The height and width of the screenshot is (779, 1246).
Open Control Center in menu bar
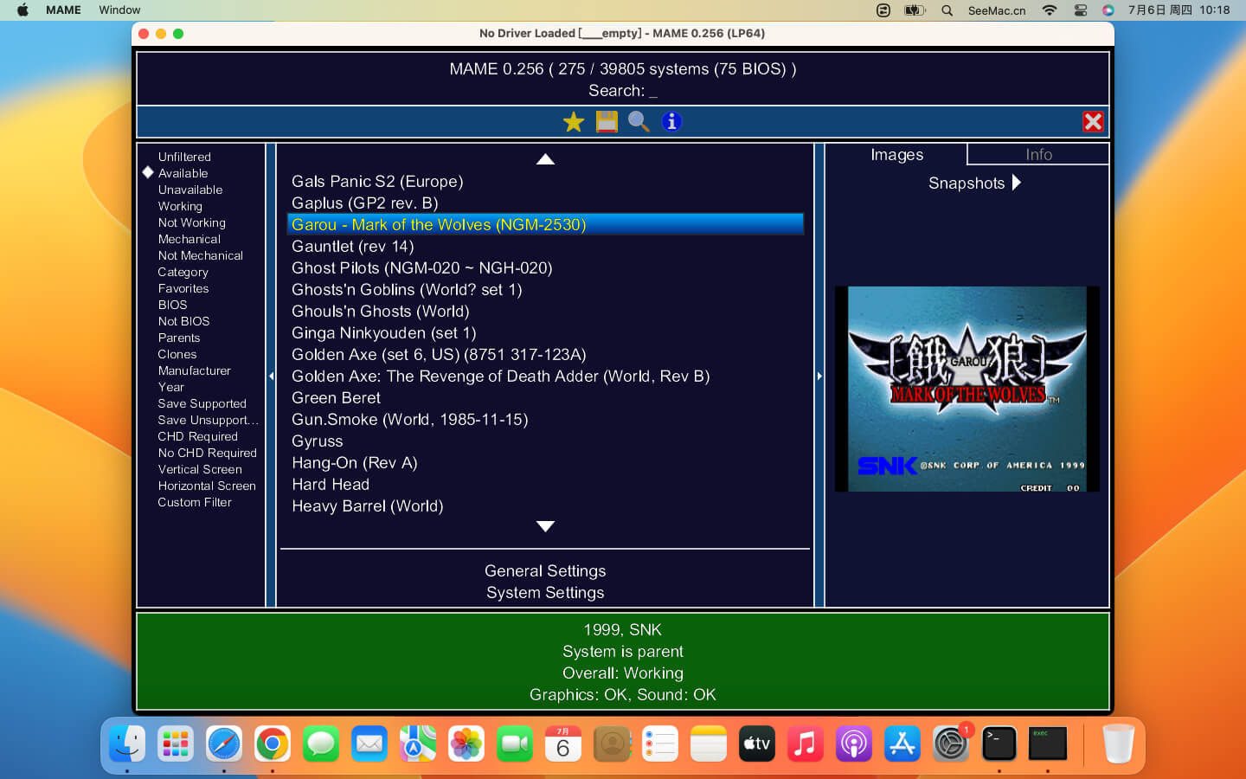coord(1081,10)
